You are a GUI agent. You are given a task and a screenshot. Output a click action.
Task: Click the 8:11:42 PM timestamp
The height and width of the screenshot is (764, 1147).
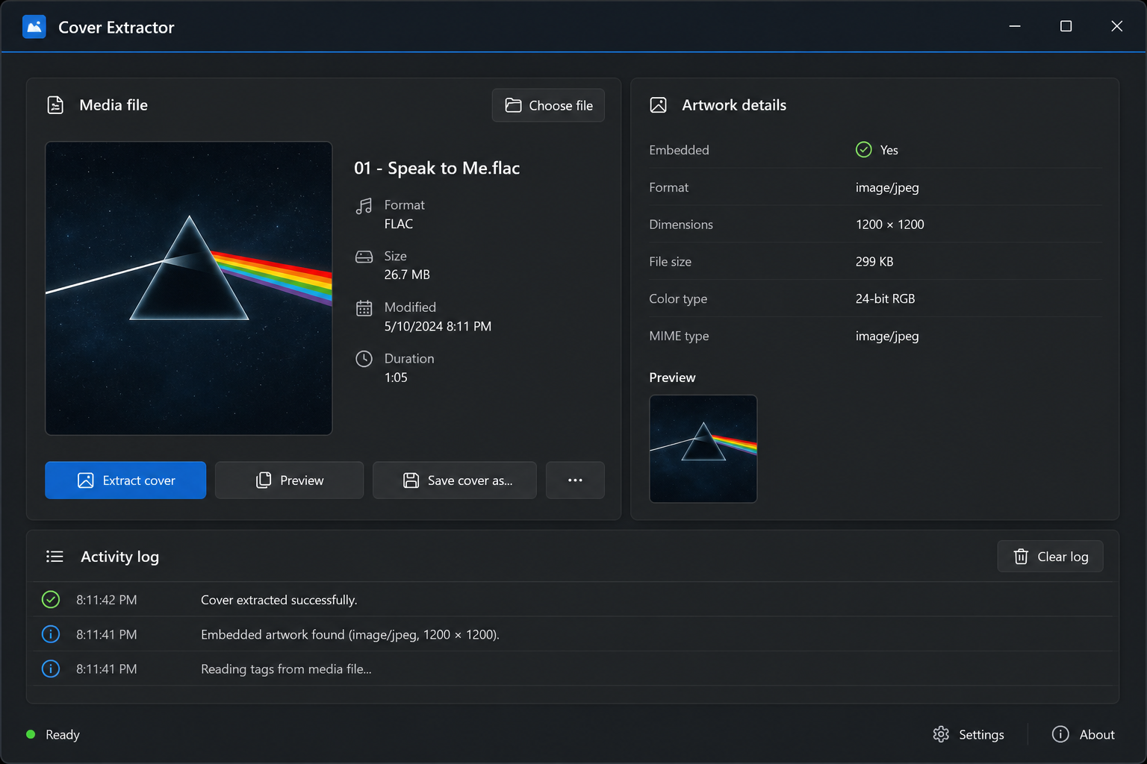point(107,600)
